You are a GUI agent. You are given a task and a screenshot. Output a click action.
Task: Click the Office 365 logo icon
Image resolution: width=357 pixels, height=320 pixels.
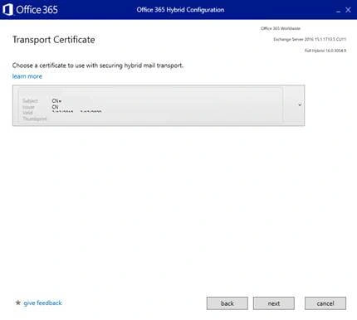[x=7, y=10]
